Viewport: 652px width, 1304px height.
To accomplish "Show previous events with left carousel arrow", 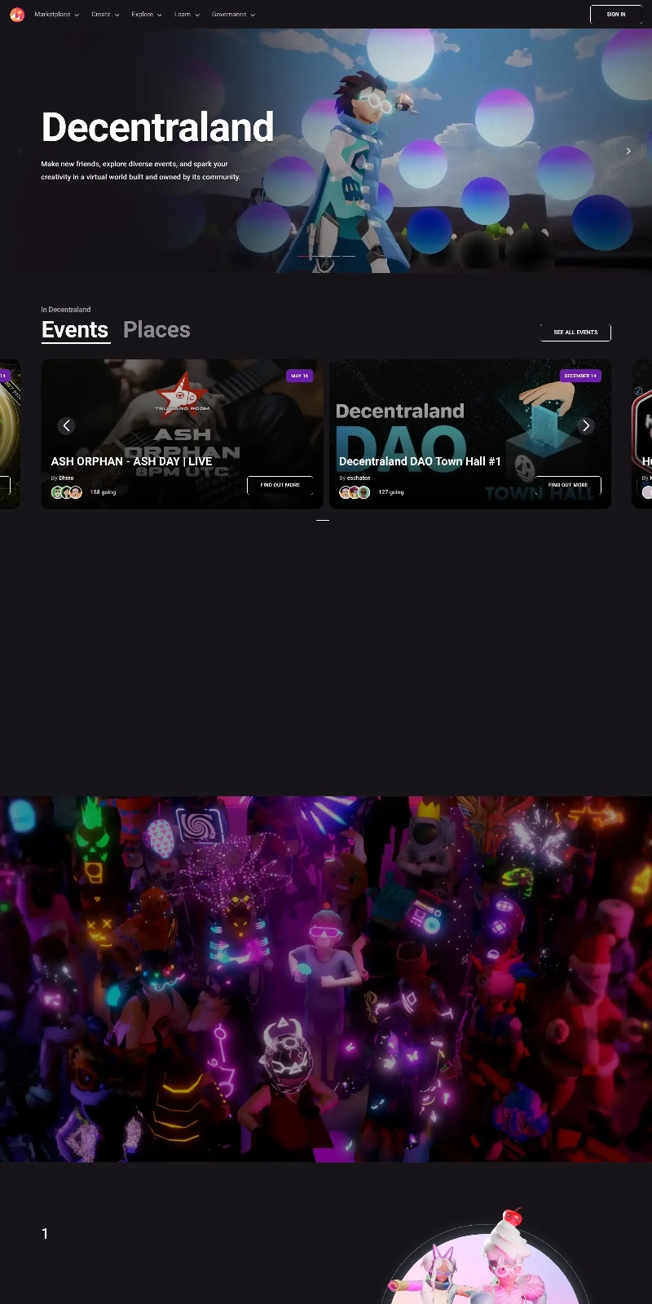I will click(67, 425).
